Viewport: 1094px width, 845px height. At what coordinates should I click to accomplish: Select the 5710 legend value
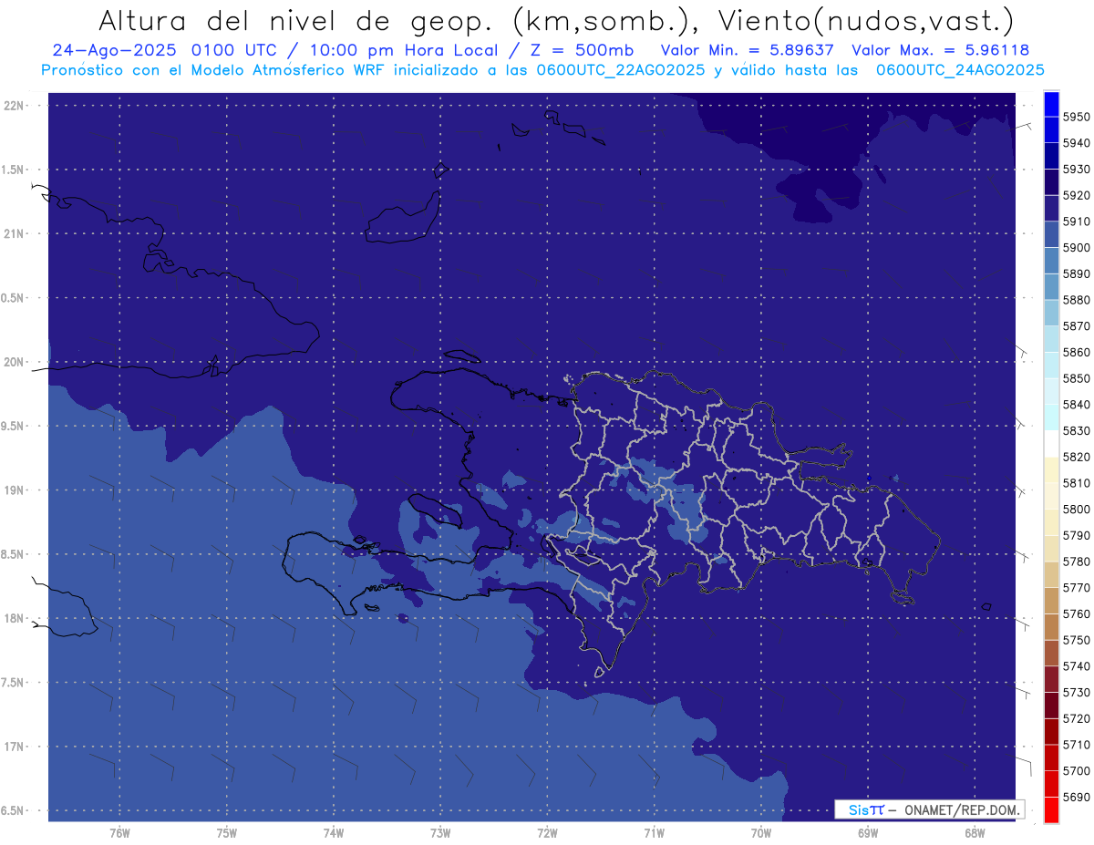pyautogui.click(x=1076, y=745)
